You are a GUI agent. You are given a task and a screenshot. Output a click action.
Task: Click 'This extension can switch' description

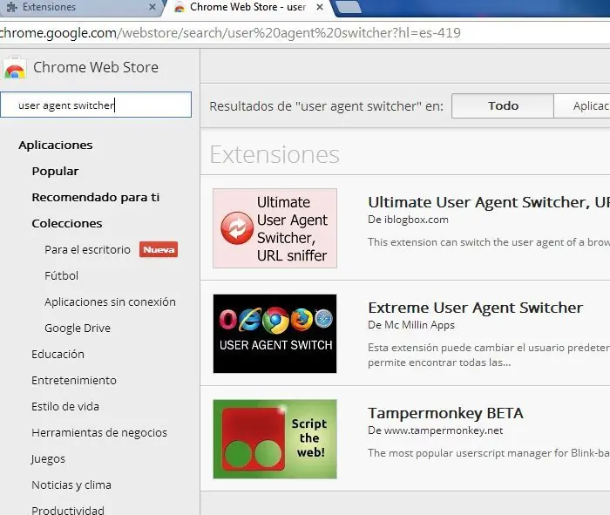click(489, 242)
